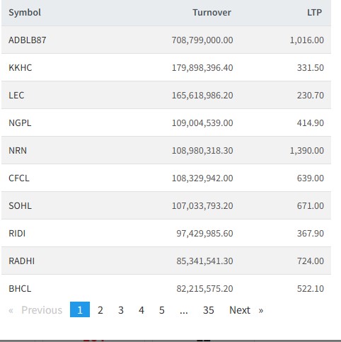Screen dimensions: 341x342
Task: Click the Next page link
Action: (x=246, y=310)
